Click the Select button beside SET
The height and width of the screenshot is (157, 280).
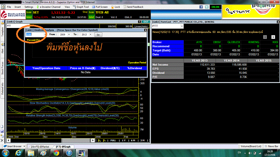click(29, 17)
